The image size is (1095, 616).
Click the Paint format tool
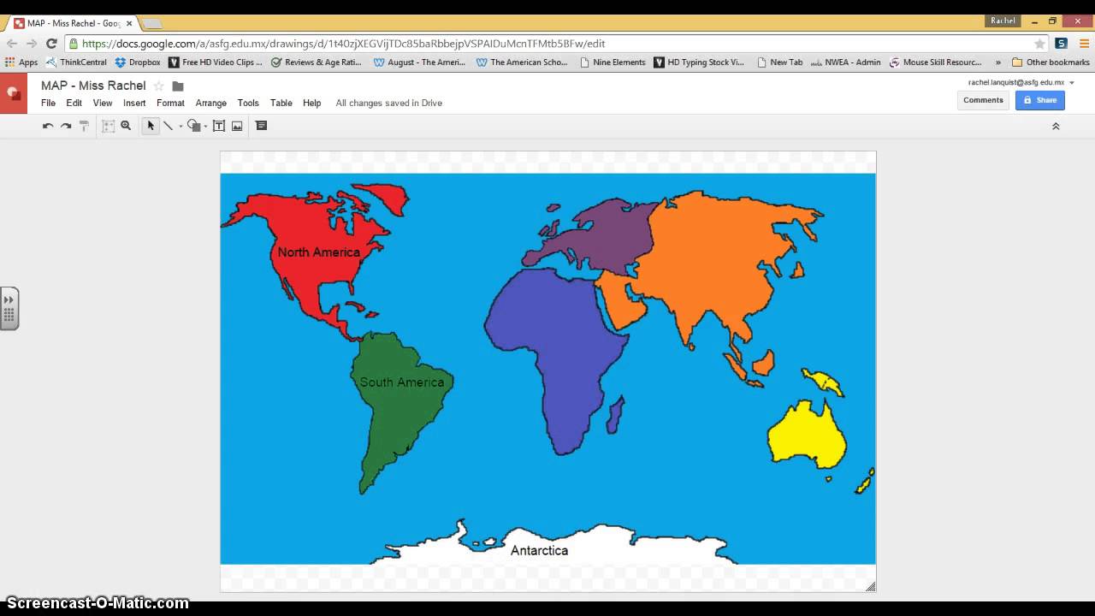[x=84, y=126]
